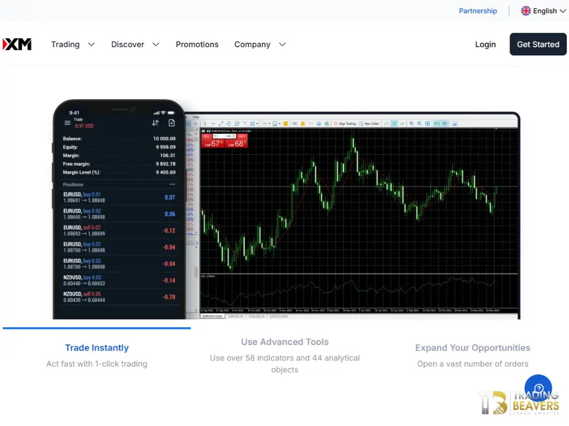The image size is (569, 426).
Task: Select the EURUSD sell 0.02 position row
Action: pyautogui.click(x=119, y=230)
